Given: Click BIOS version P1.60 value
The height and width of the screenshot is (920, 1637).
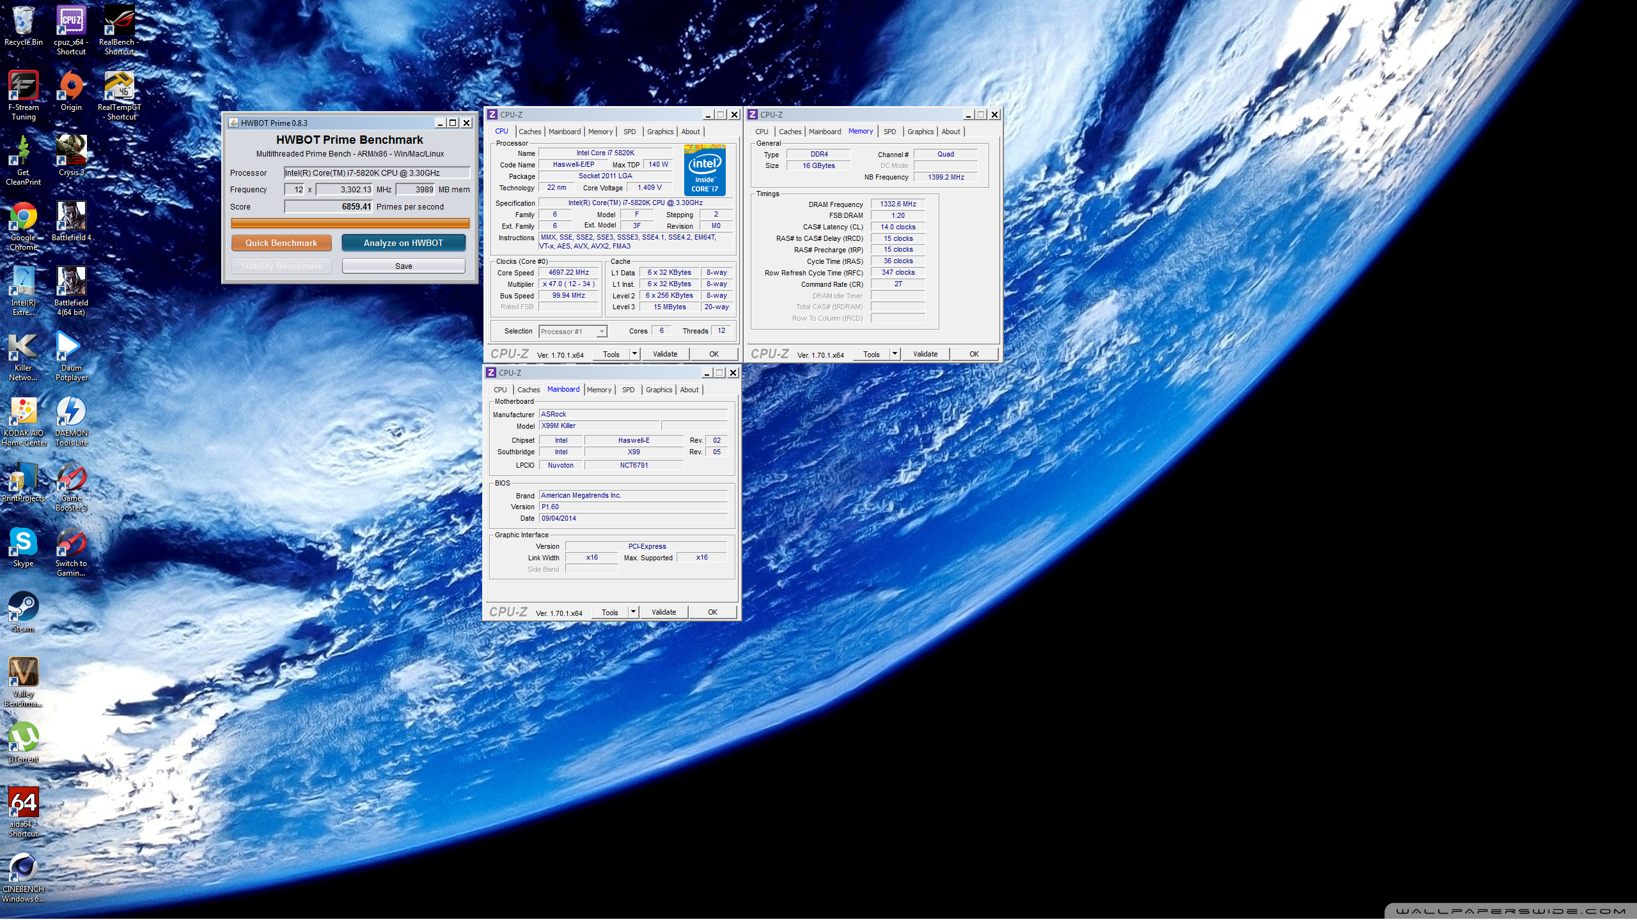Looking at the screenshot, I should 633,507.
